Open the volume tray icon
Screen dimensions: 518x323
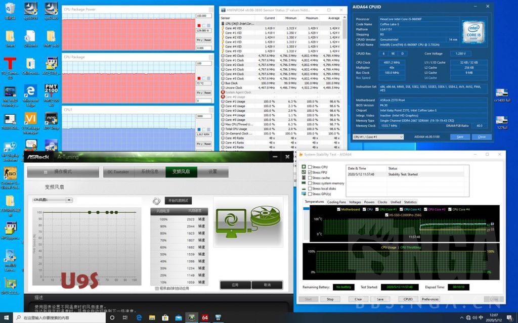(474, 318)
